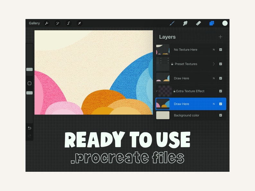Click the Layers panel title
255x191 pixels.
pyautogui.click(x=167, y=37)
